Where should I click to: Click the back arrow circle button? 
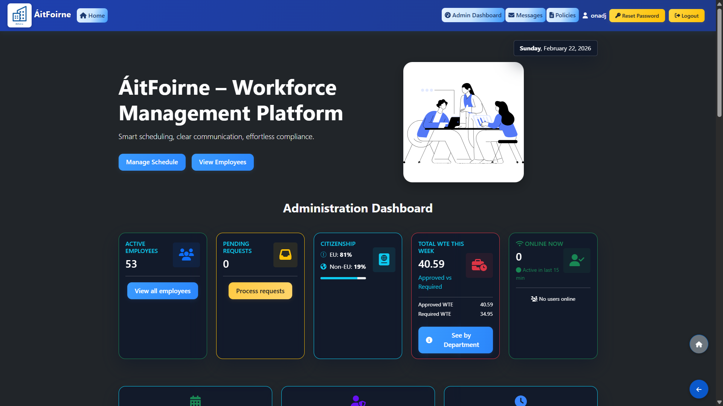tap(699, 389)
